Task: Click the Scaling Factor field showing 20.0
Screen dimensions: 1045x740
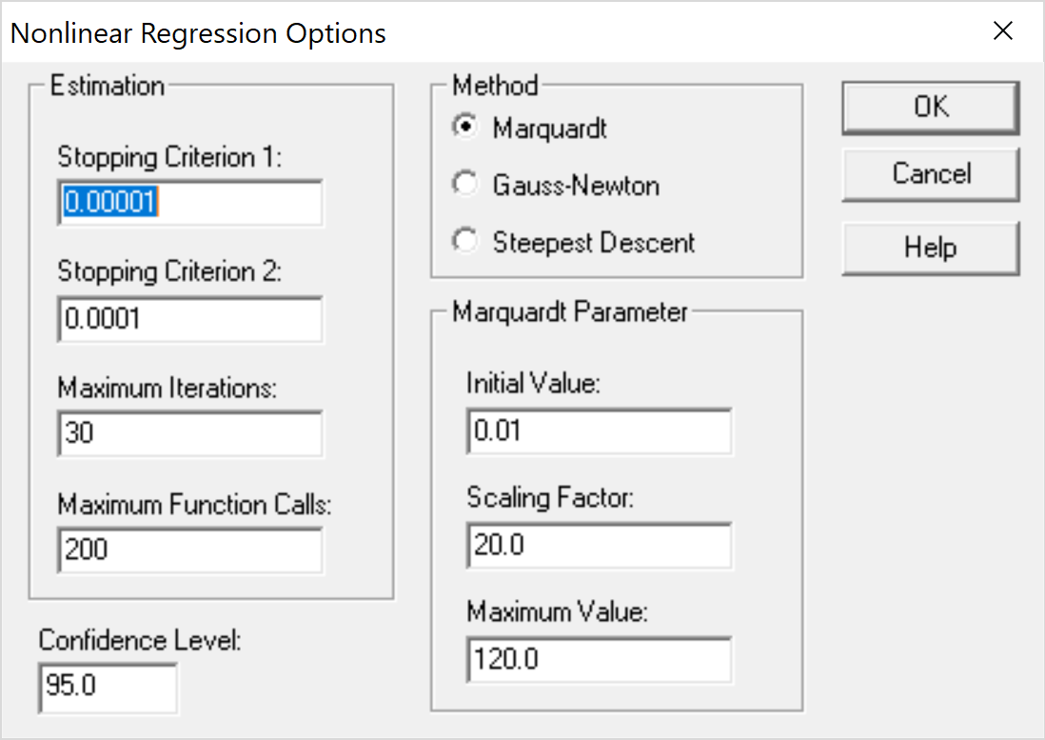Action: (x=599, y=545)
